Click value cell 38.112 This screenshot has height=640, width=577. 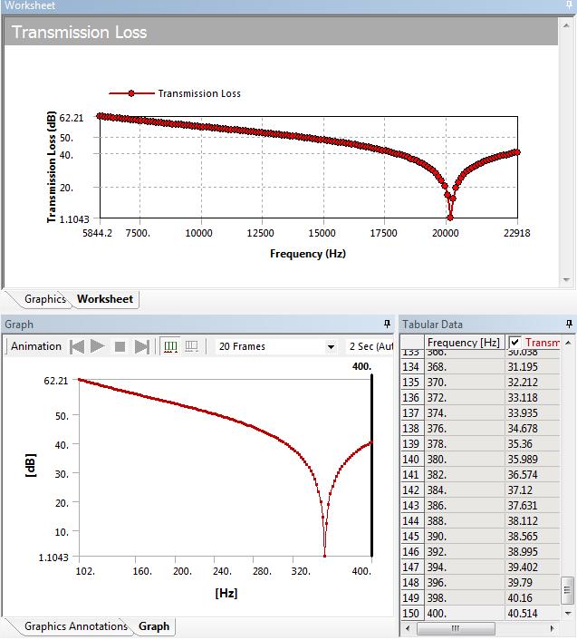click(x=533, y=521)
